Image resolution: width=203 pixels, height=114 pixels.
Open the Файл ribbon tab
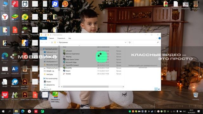point(43,38)
